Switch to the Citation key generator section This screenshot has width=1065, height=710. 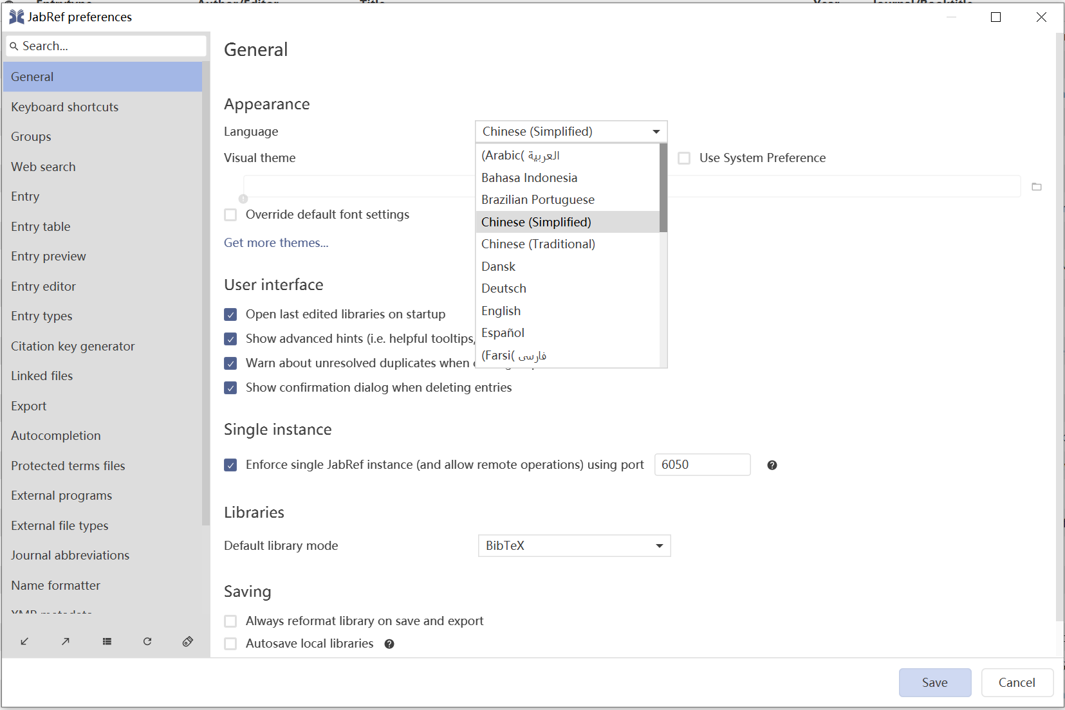click(73, 346)
